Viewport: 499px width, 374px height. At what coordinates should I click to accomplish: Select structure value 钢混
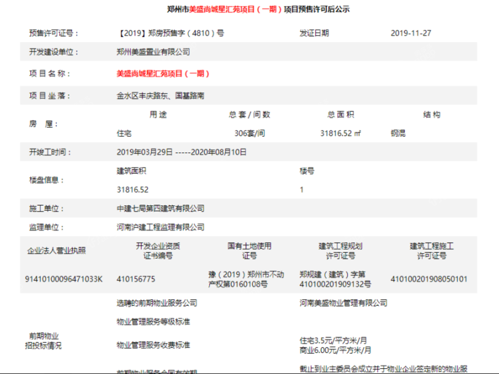(398, 133)
